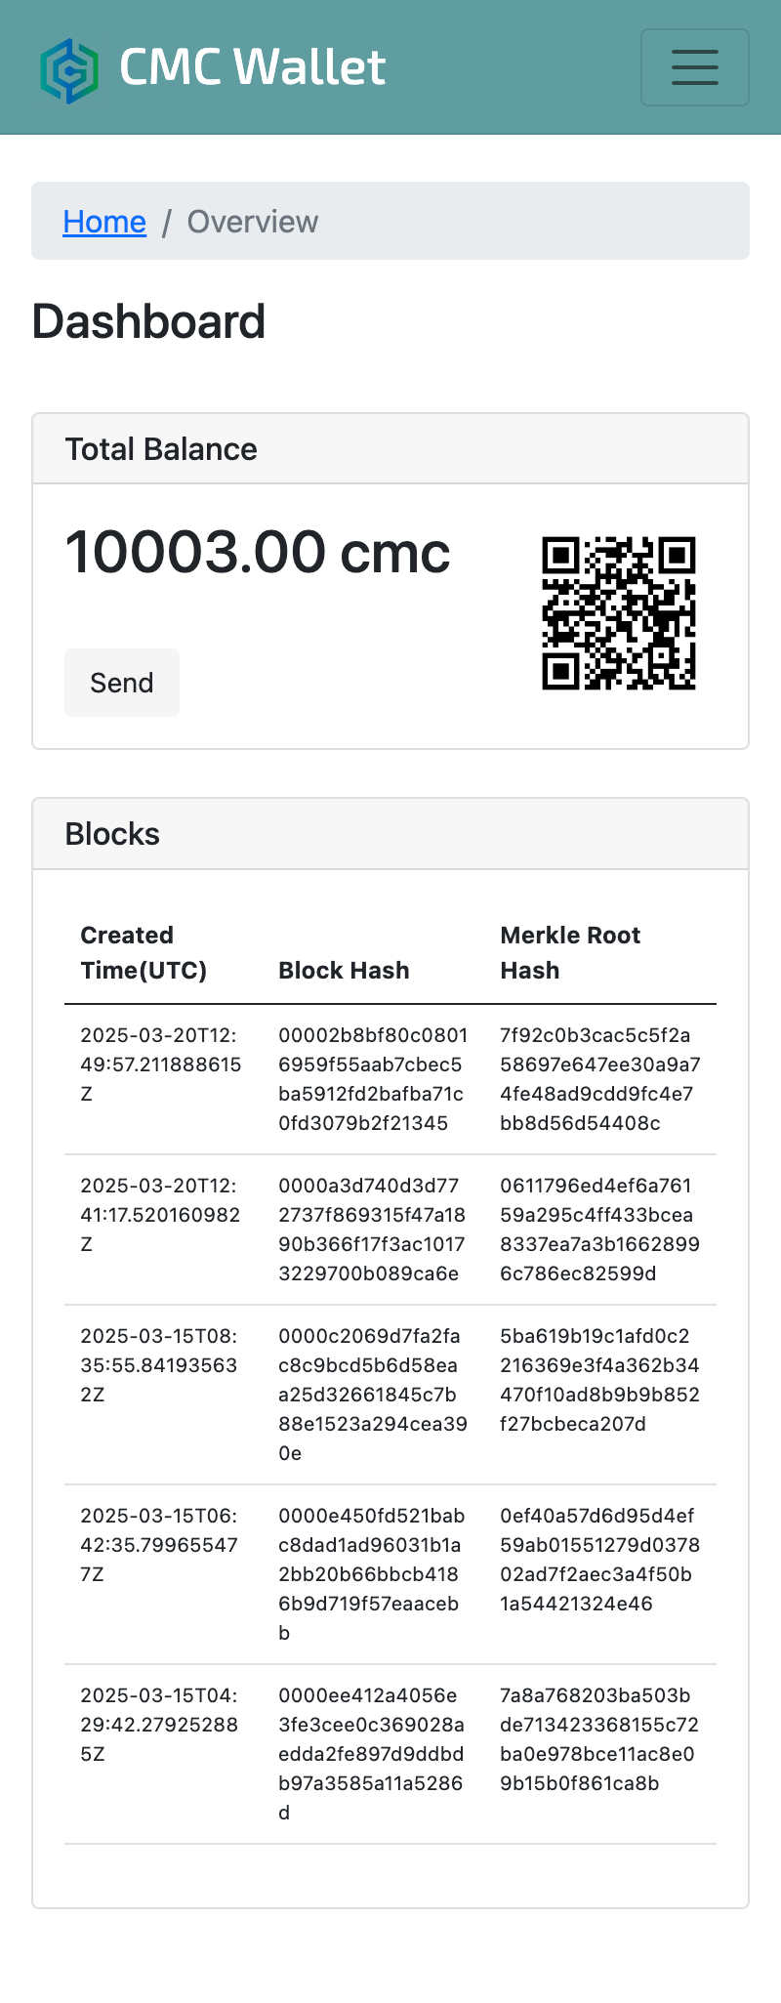Screen dimensions: 781x2003
Task: Click the Total Balance card header
Action: [390, 449]
